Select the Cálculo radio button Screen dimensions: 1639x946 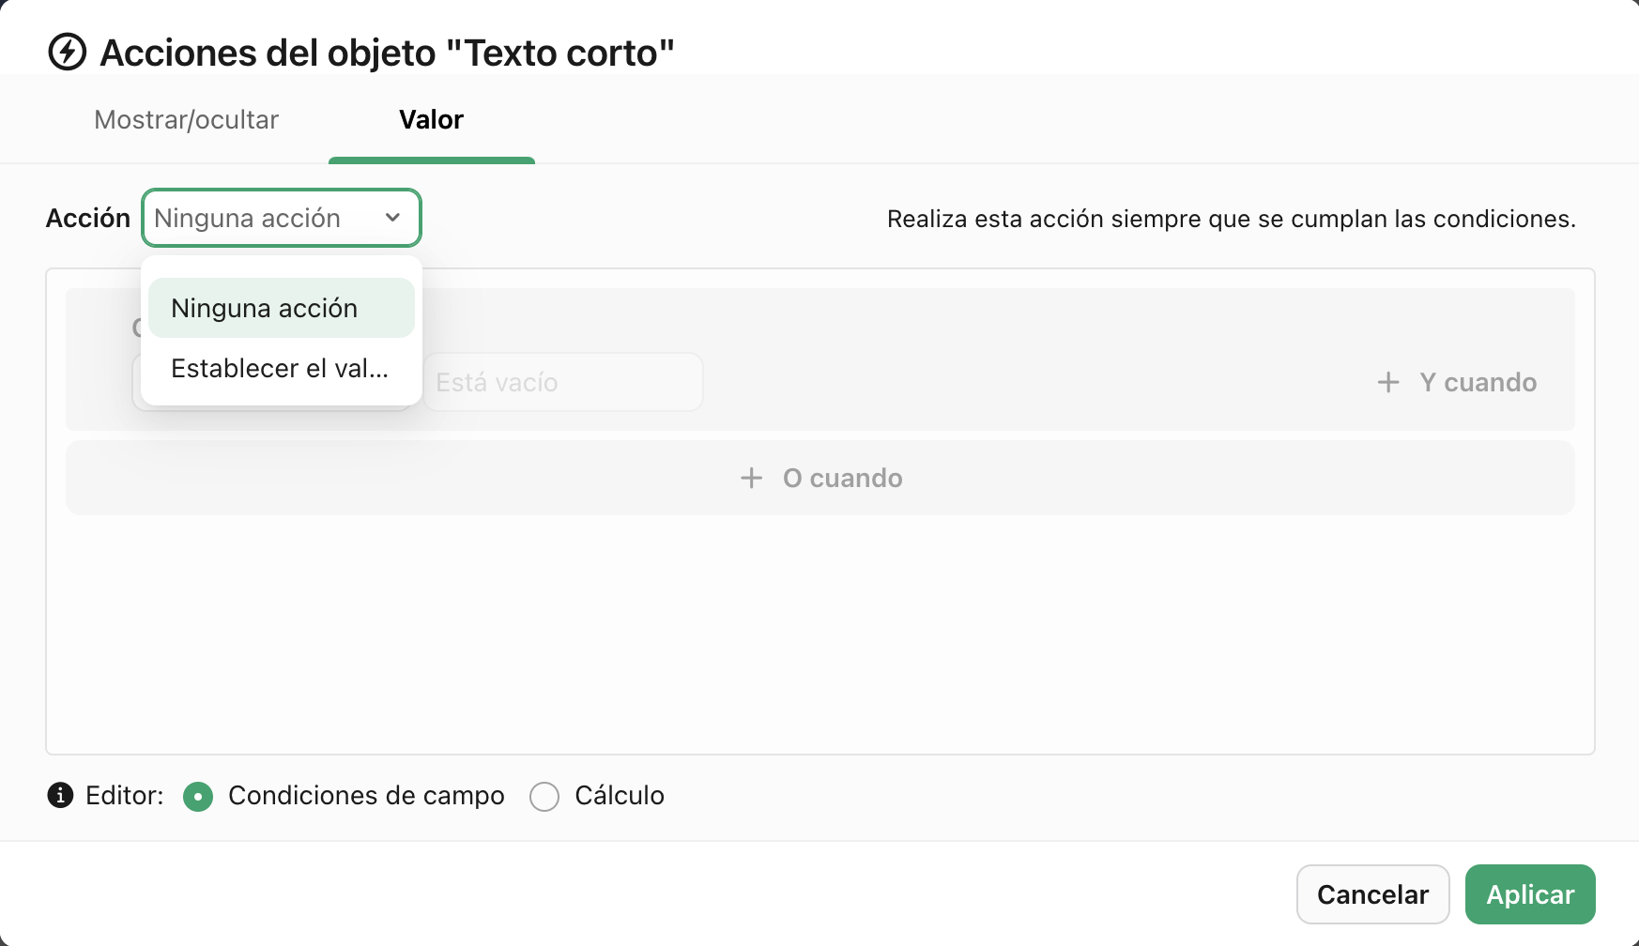(x=544, y=797)
